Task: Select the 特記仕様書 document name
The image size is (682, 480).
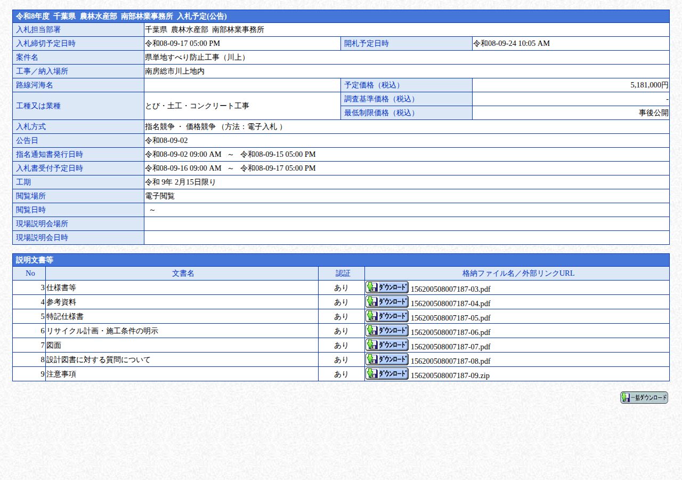Action: point(65,317)
